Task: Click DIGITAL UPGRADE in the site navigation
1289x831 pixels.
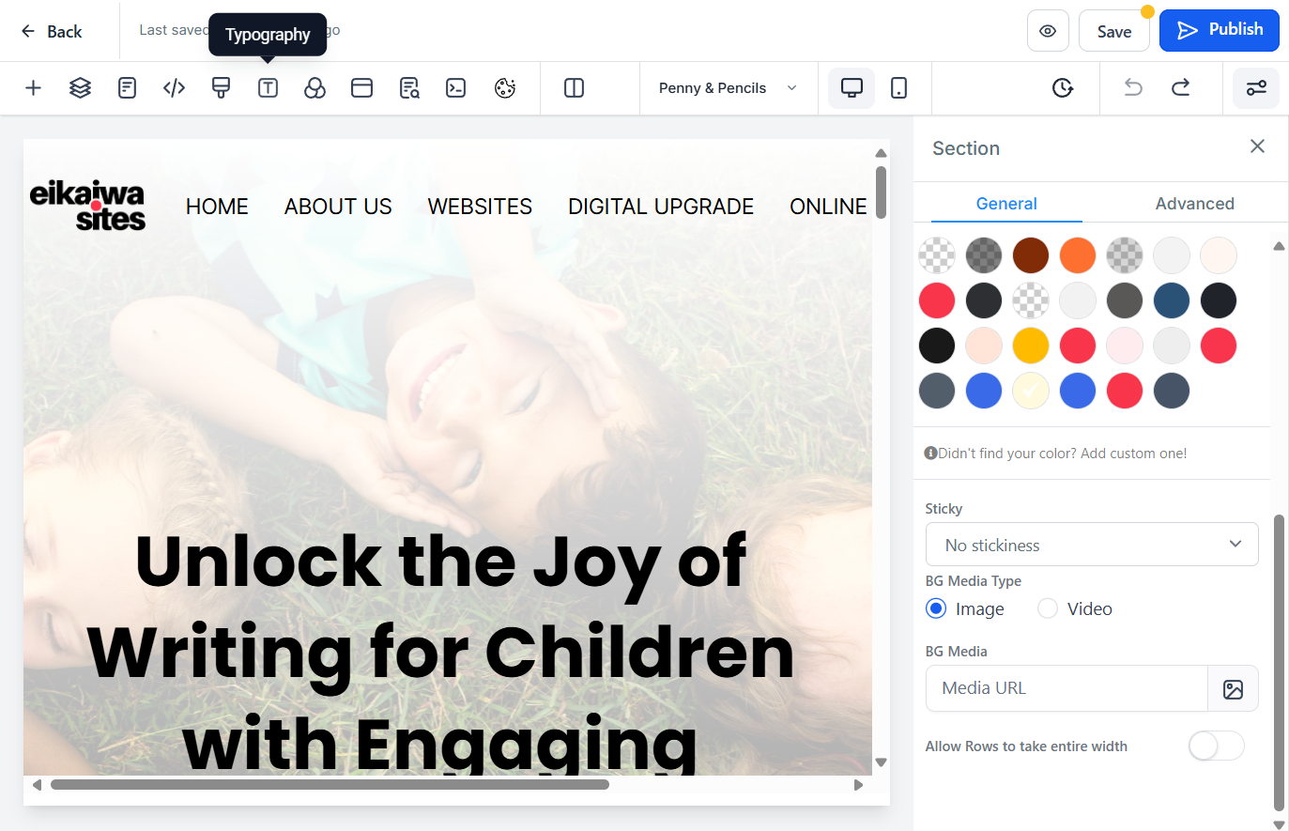Action: (x=661, y=207)
